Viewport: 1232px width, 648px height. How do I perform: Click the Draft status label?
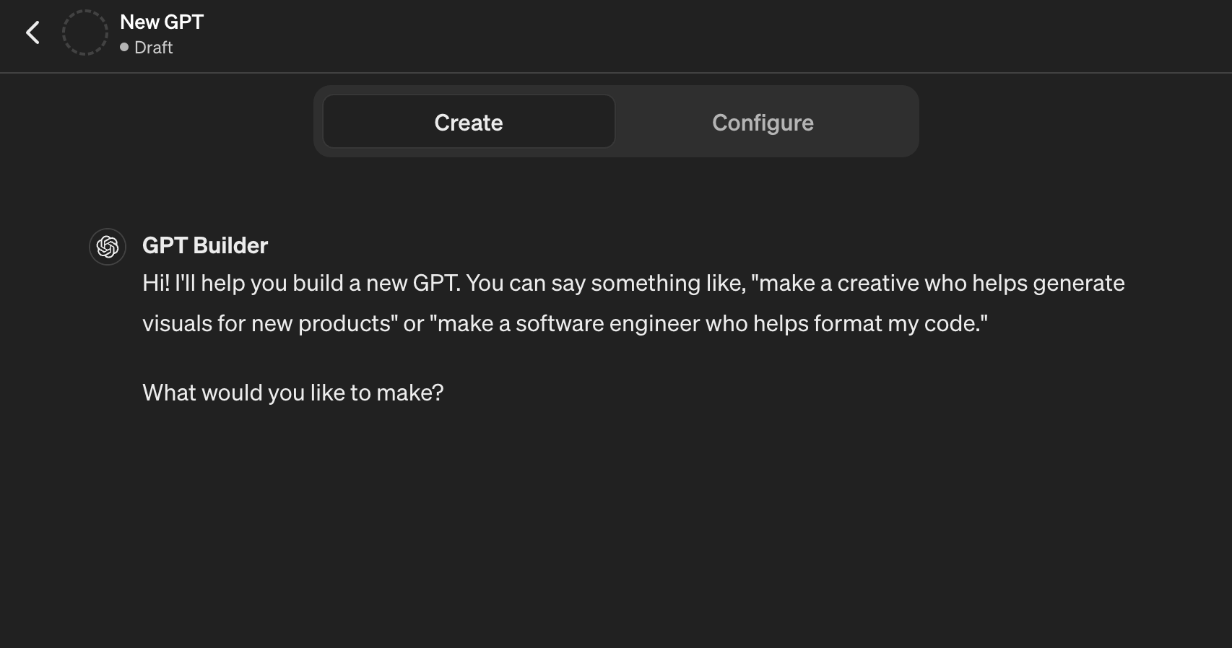click(x=153, y=48)
